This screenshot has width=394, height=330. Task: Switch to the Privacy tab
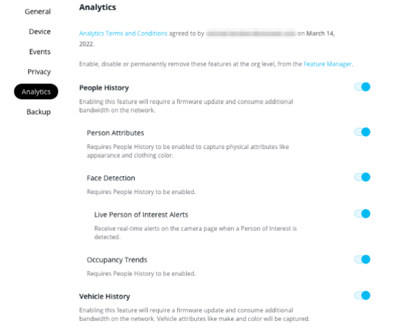39,72
